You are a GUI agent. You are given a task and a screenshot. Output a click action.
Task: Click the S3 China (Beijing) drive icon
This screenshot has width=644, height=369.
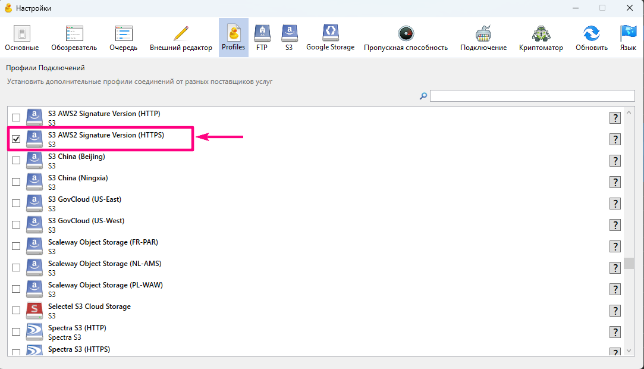click(x=34, y=160)
